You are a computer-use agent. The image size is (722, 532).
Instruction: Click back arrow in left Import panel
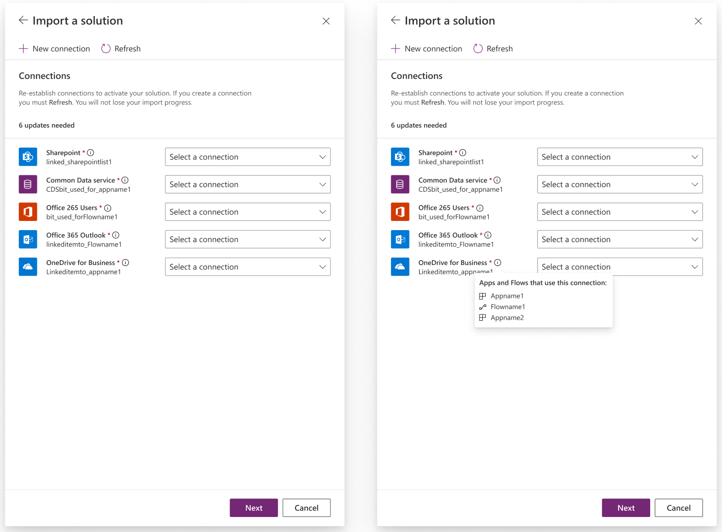(23, 20)
